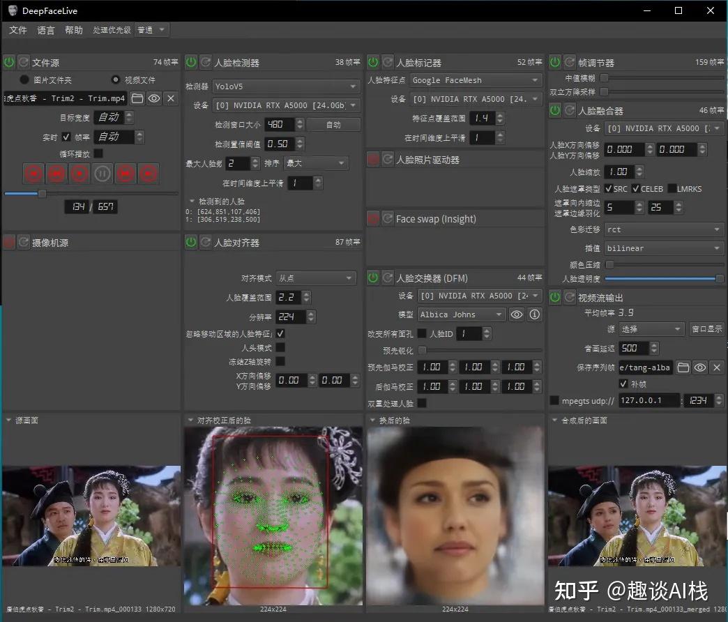Click reset icon of 人脸检测器 panel
The image size is (728, 622).
tap(205, 62)
